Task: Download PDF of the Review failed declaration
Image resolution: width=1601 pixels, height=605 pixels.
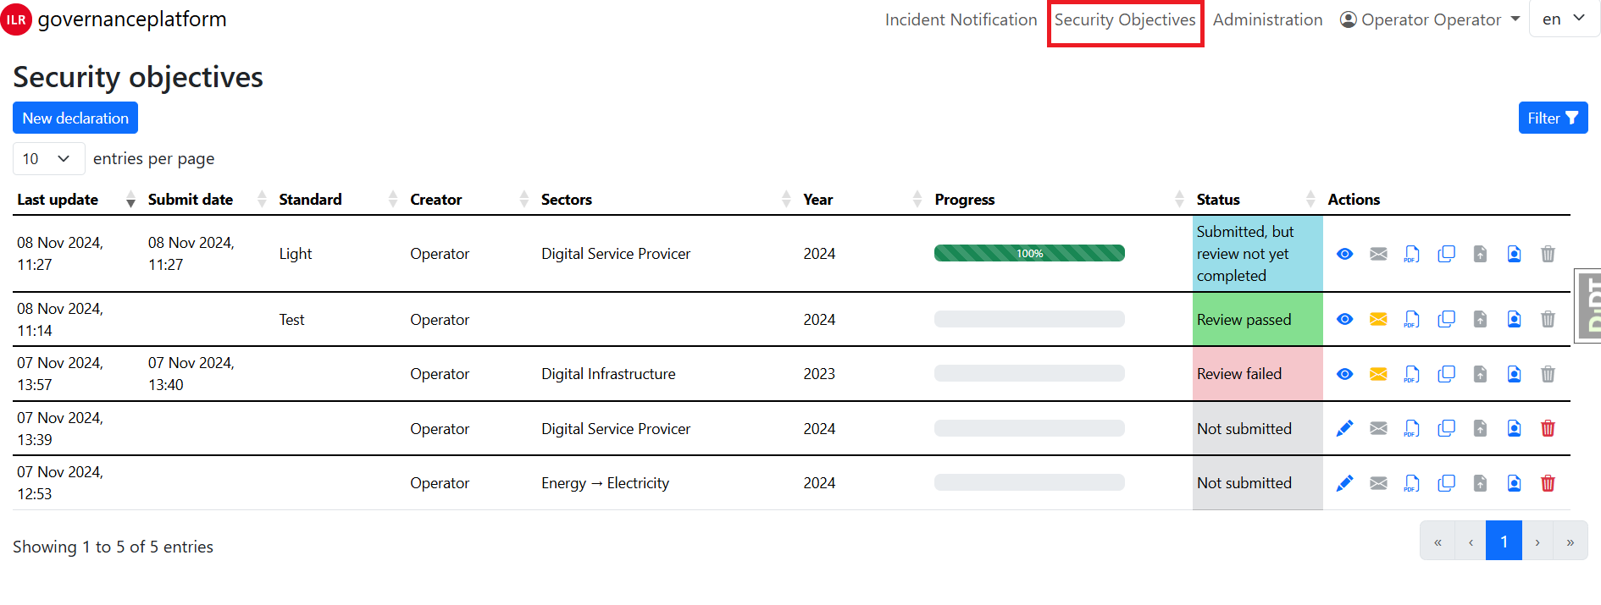Action: tap(1411, 374)
